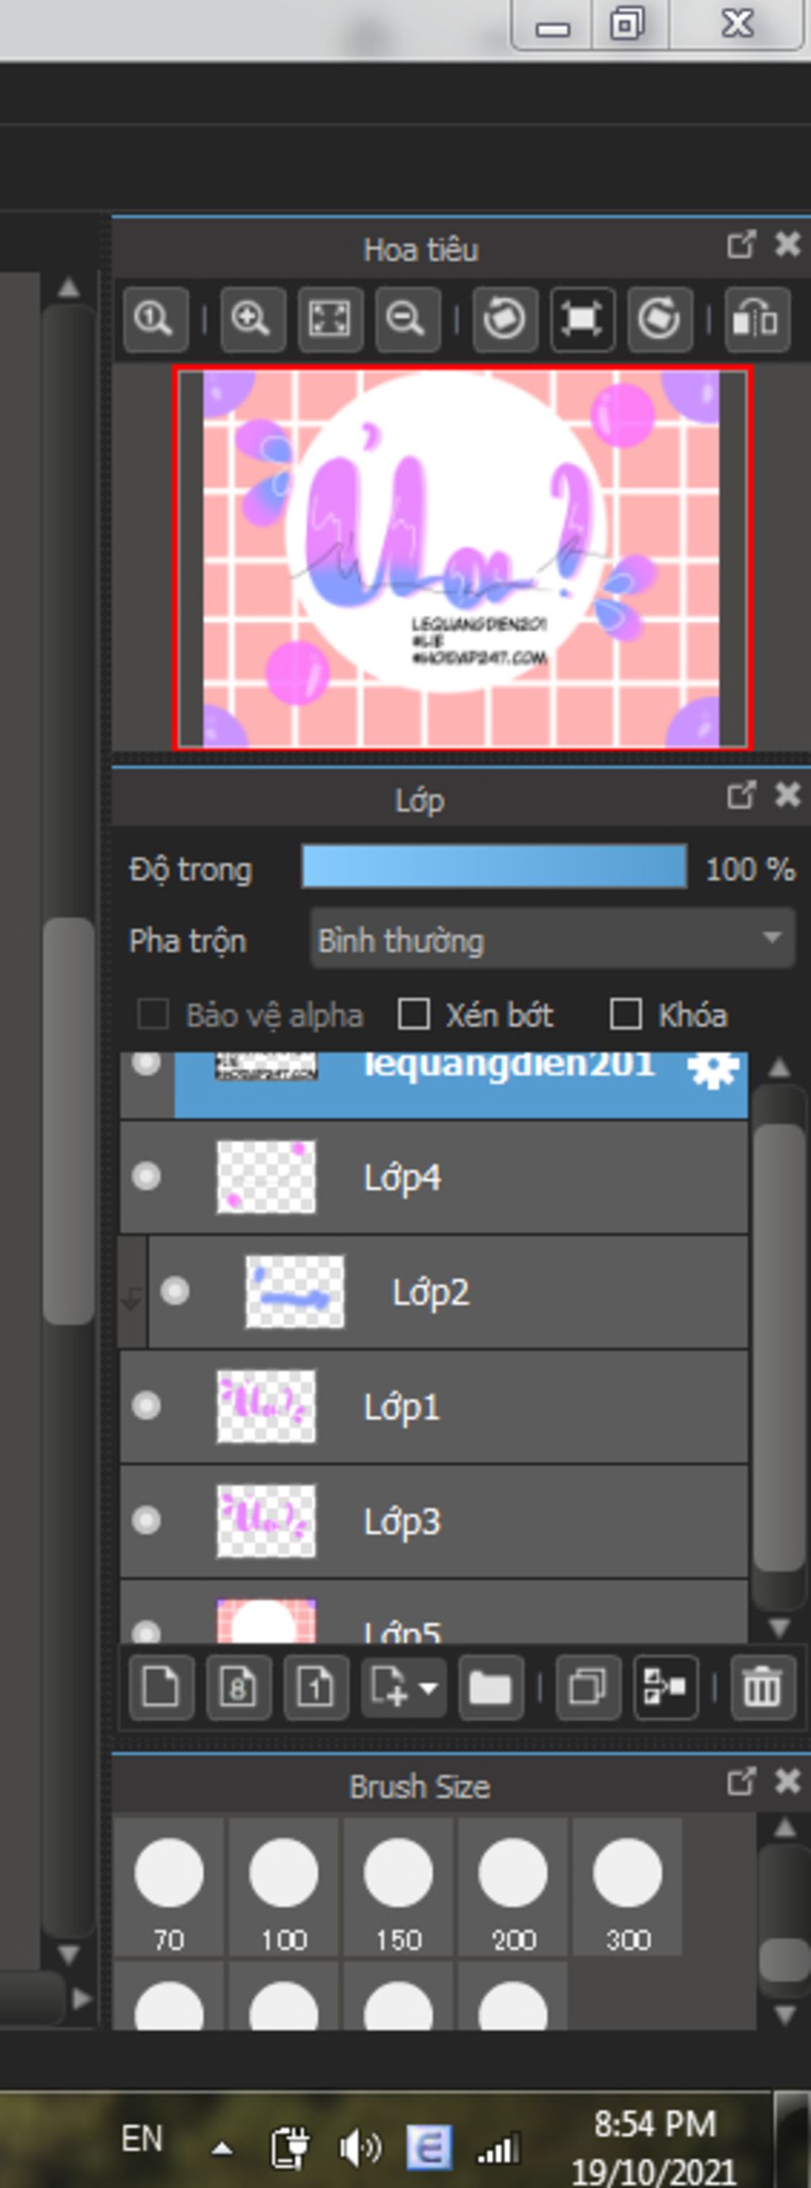Rotate the canvas view left
Screen dimensions: 811x2188
504,319
